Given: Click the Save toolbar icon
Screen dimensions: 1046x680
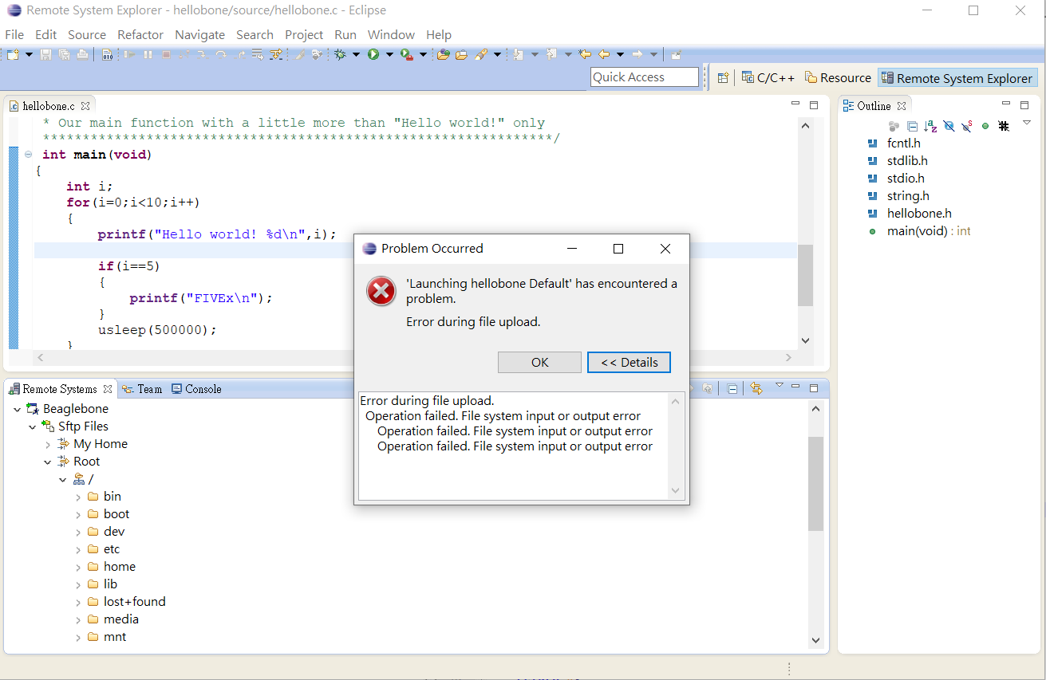Looking at the screenshot, I should coord(45,54).
